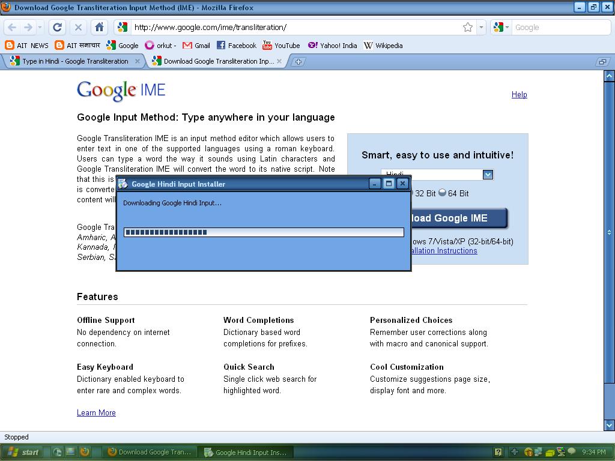
Task: Open the language selection dropdown showing Hindi
Action: (488, 174)
